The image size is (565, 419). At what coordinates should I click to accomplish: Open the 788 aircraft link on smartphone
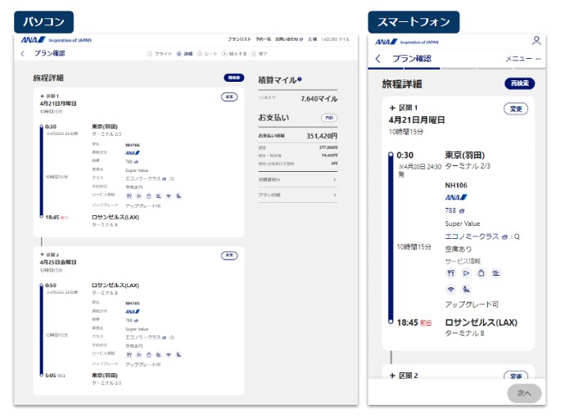point(454,210)
